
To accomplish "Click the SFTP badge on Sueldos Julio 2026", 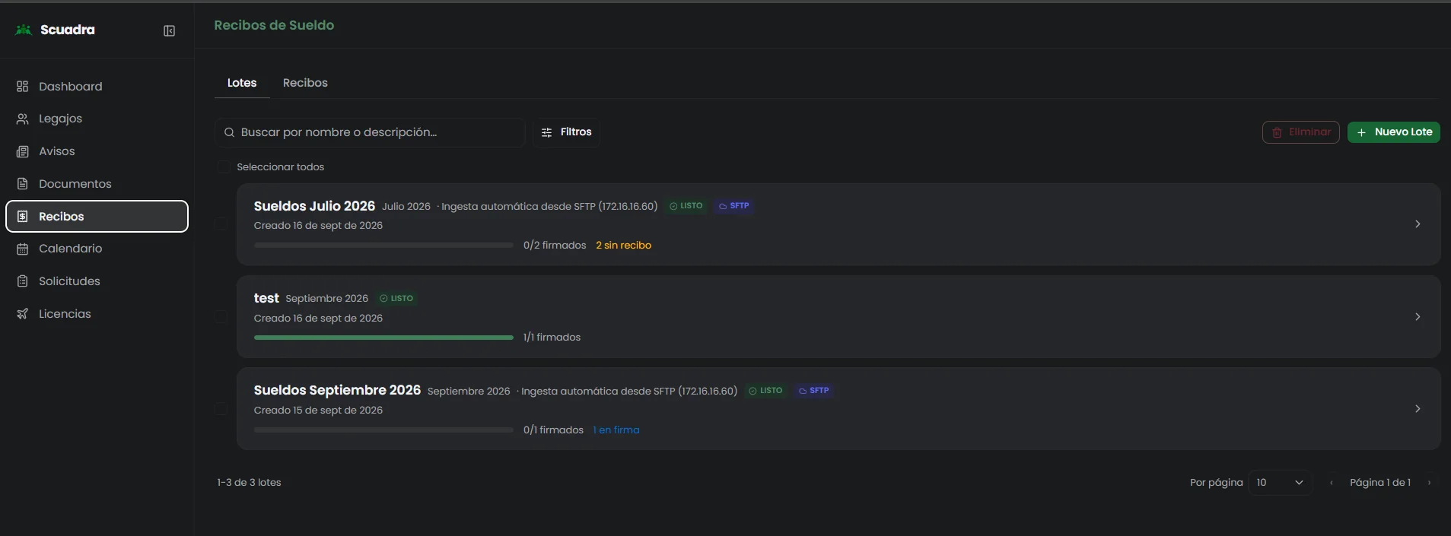I will coord(734,206).
